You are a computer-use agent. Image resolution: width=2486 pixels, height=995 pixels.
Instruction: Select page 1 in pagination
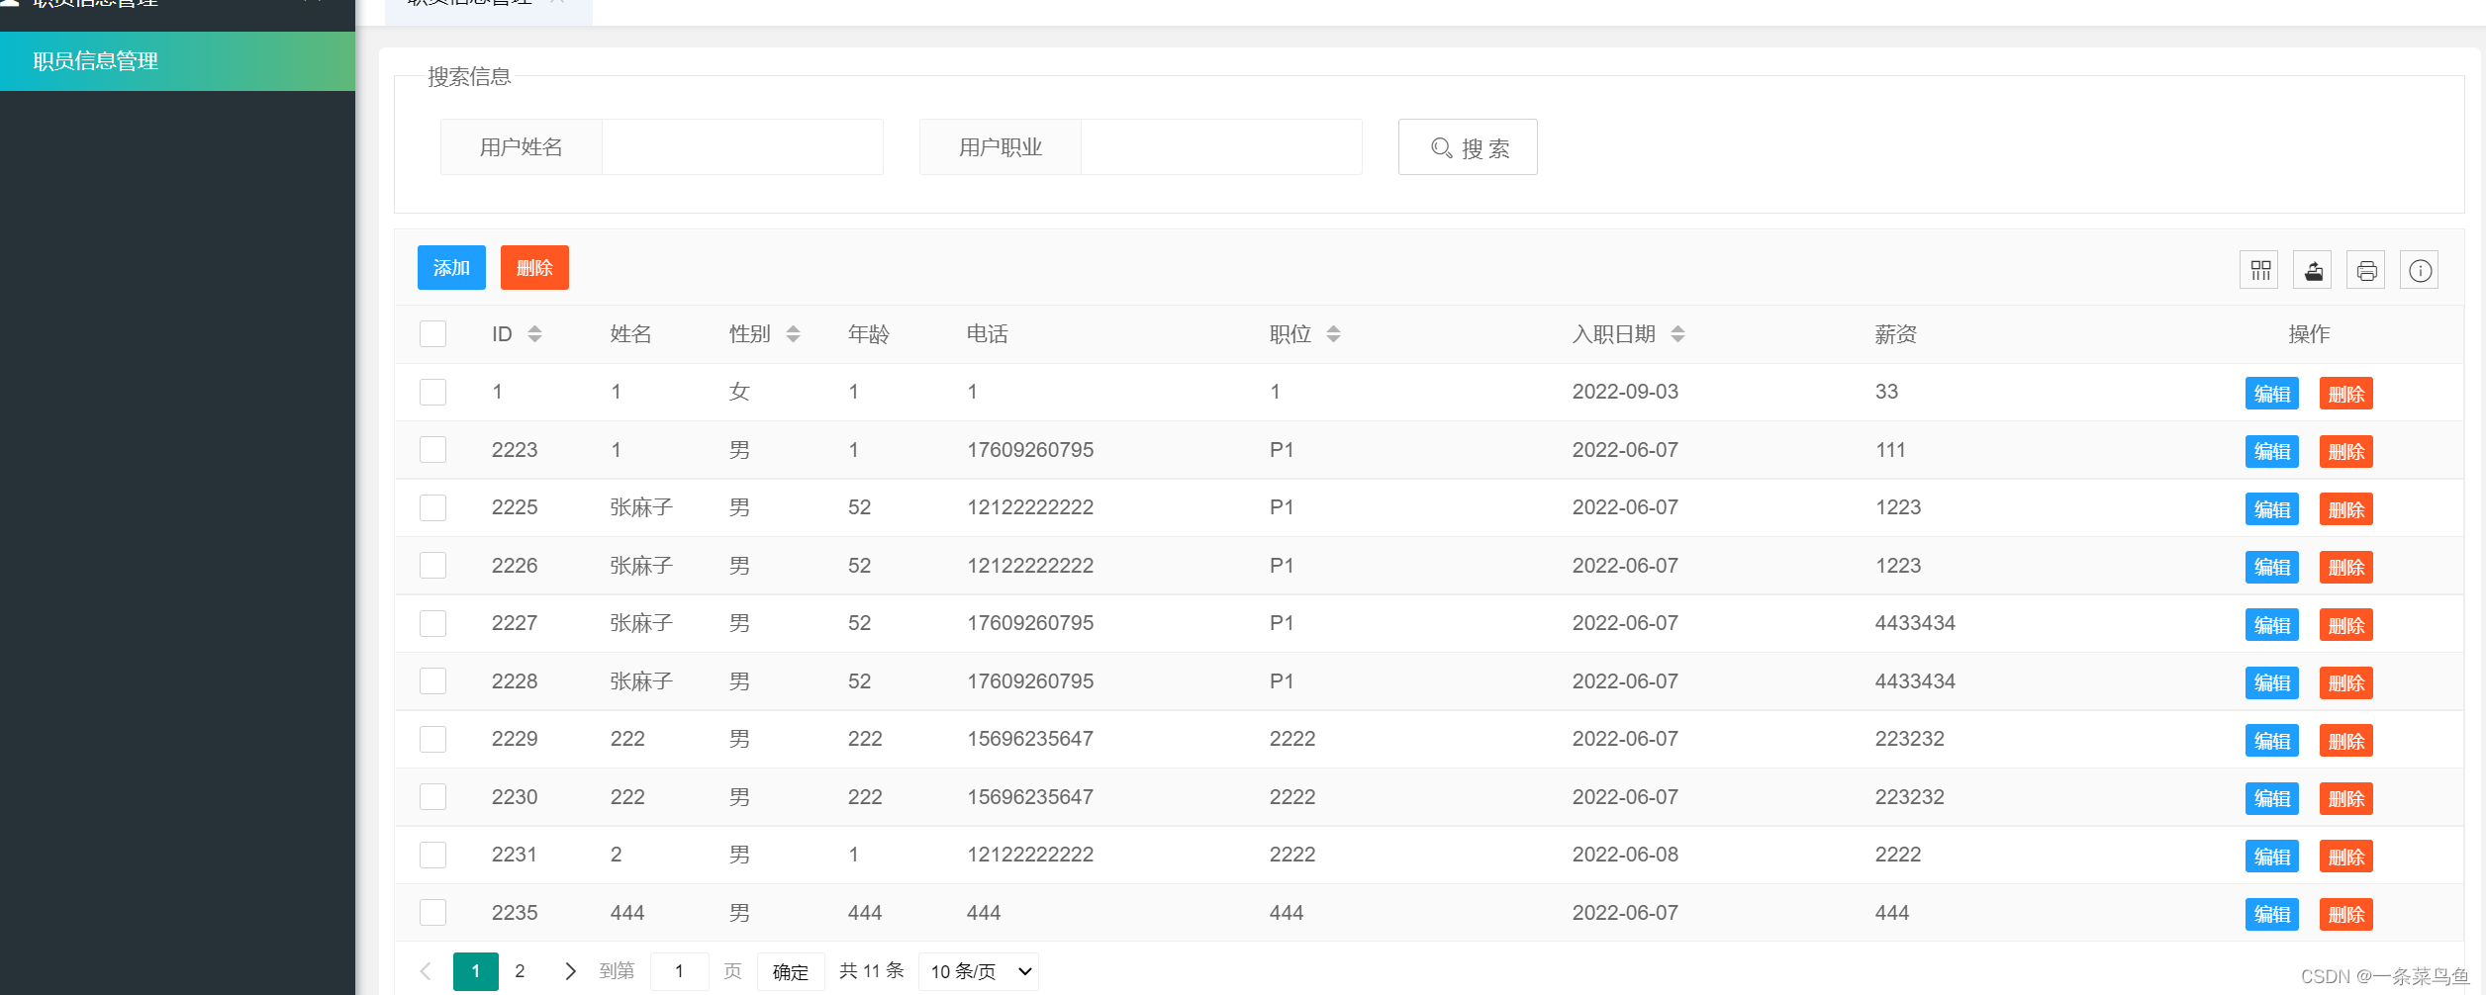coord(476,971)
